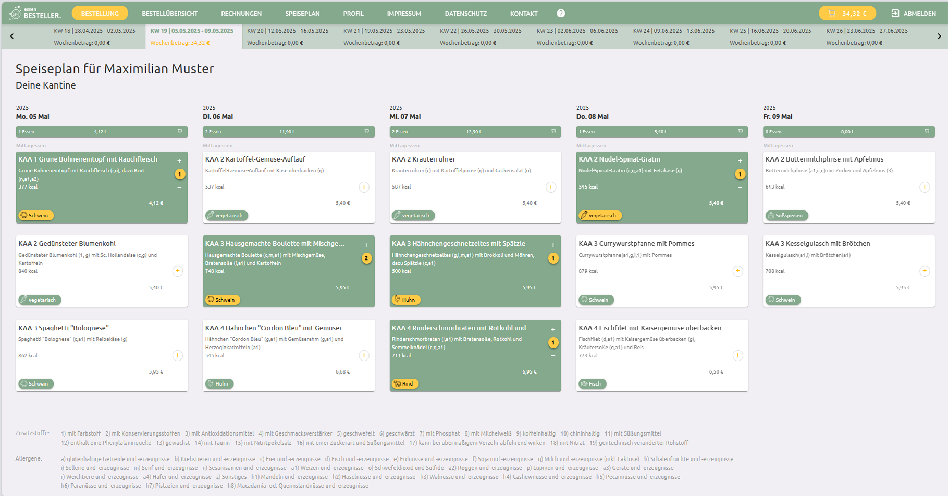The width and height of the screenshot is (948, 496).
Task: Click the essen Besteller logo
Action: (x=35, y=13)
